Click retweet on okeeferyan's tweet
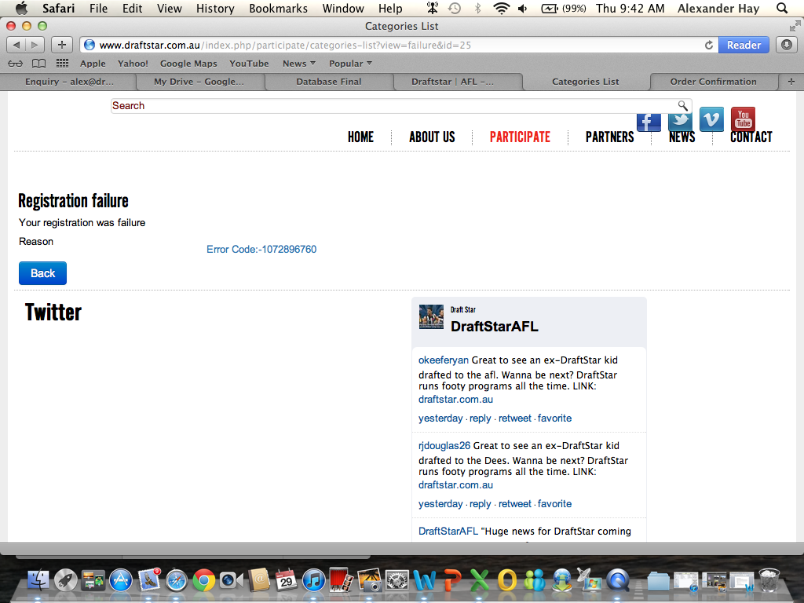Viewport: 804px width, 603px height. pyautogui.click(x=514, y=418)
